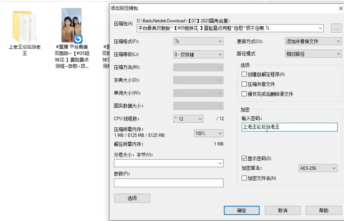This screenshot has width=344, height=221.
Task: Close the 添加到压缩包 dialog
Action: tap(341, 8)
